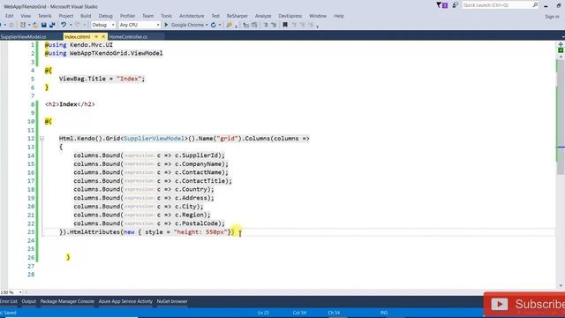Click the "Index" string in line 5
The image size is (565, 318).
coord(129,79)
